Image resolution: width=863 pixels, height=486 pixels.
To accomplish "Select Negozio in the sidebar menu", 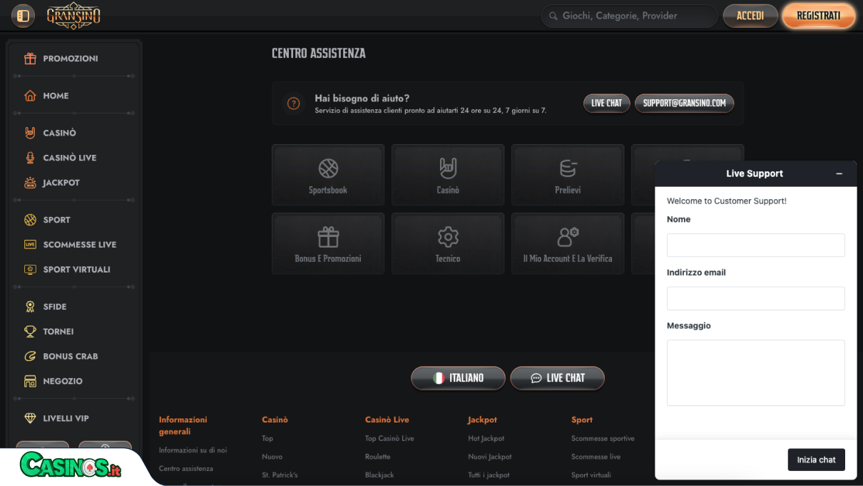I will (x=63, y=381).
